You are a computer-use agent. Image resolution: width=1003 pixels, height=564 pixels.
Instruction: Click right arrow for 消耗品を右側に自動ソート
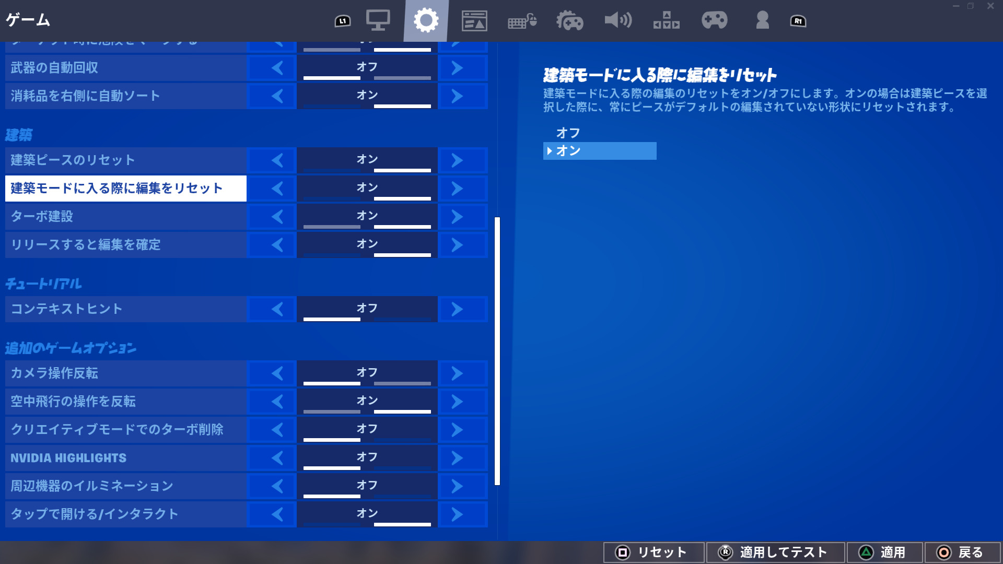click(x=462, y=96)
